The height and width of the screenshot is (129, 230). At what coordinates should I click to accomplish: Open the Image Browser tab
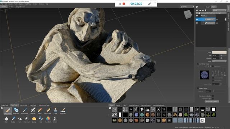(20, 7)
